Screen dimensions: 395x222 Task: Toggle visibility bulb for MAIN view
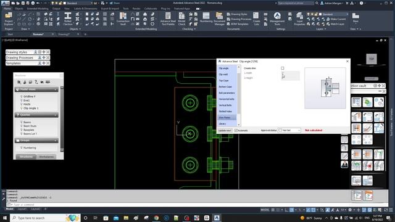22,104
